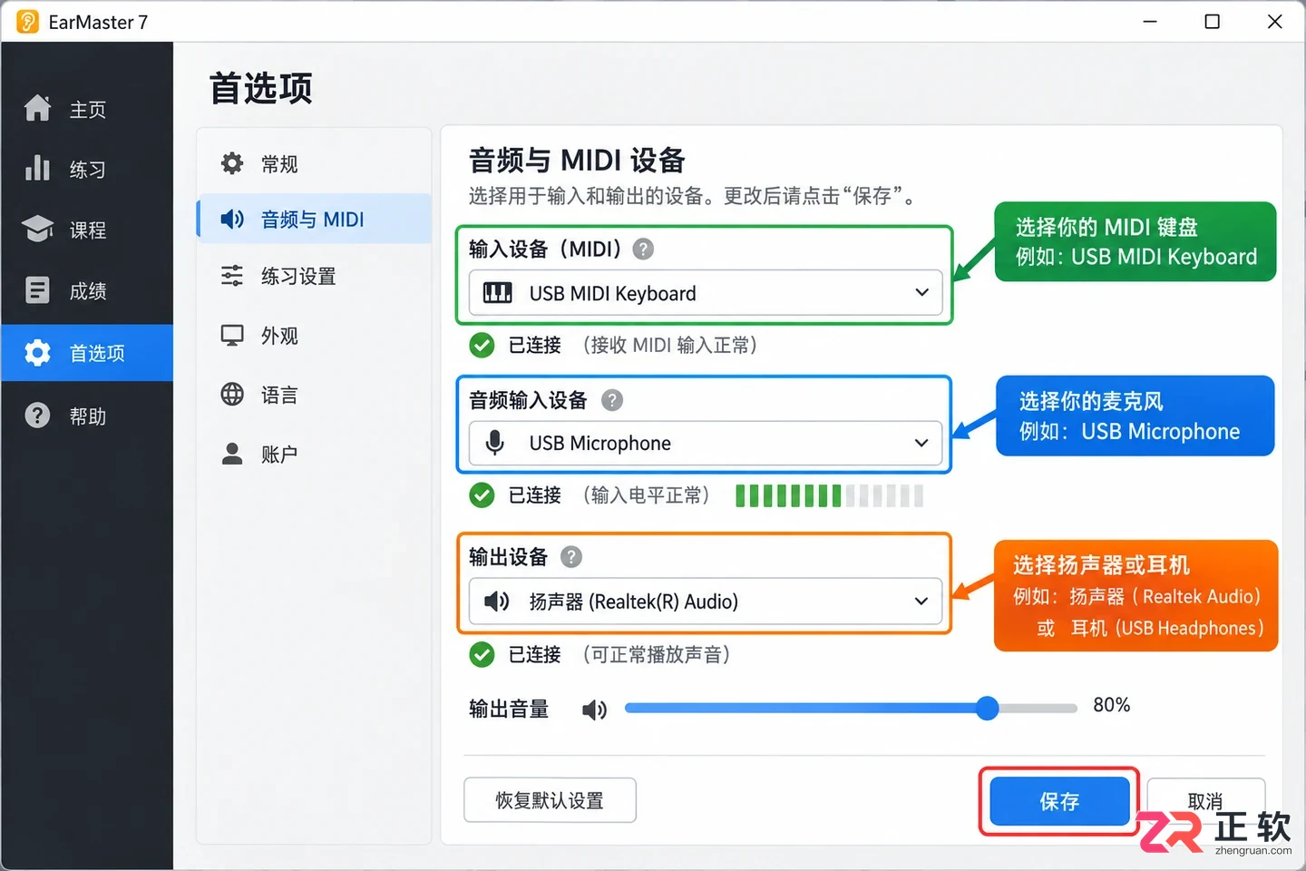The height and width of the screenshot is (871, 1306).
Task: Open the USB MIDI Keyboard dropdown
Action: tap(706, 293)
